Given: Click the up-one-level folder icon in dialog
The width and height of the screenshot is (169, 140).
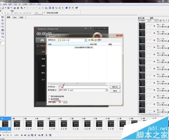Looking at the screenshot, I should click(x=92, y=40).
